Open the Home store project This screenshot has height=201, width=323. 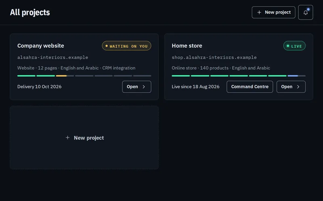coord(291,86)
